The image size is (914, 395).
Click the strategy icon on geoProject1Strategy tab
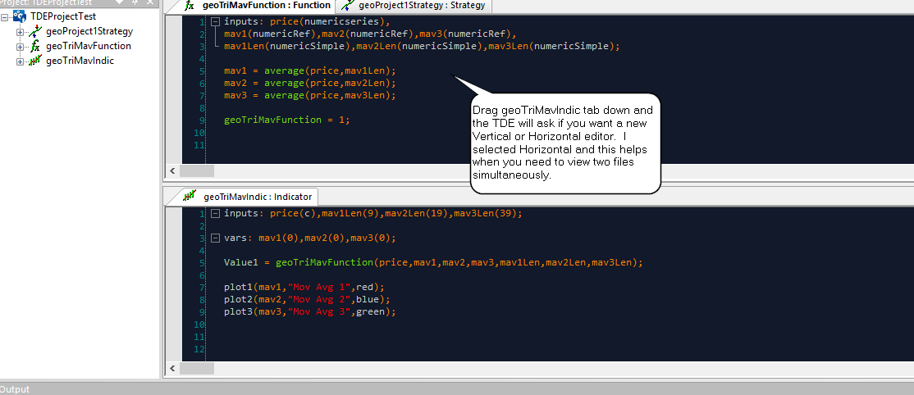[349, 5]
